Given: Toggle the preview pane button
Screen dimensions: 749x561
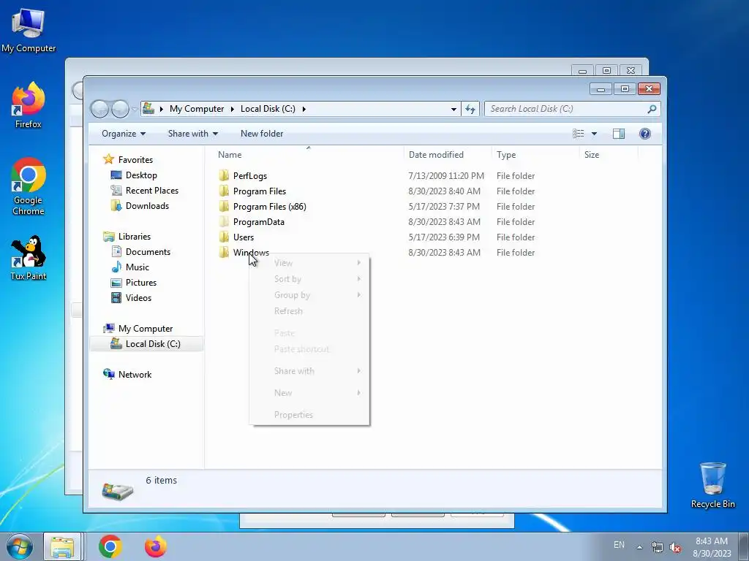Looking at the screenshot, I should pos(619,134).
